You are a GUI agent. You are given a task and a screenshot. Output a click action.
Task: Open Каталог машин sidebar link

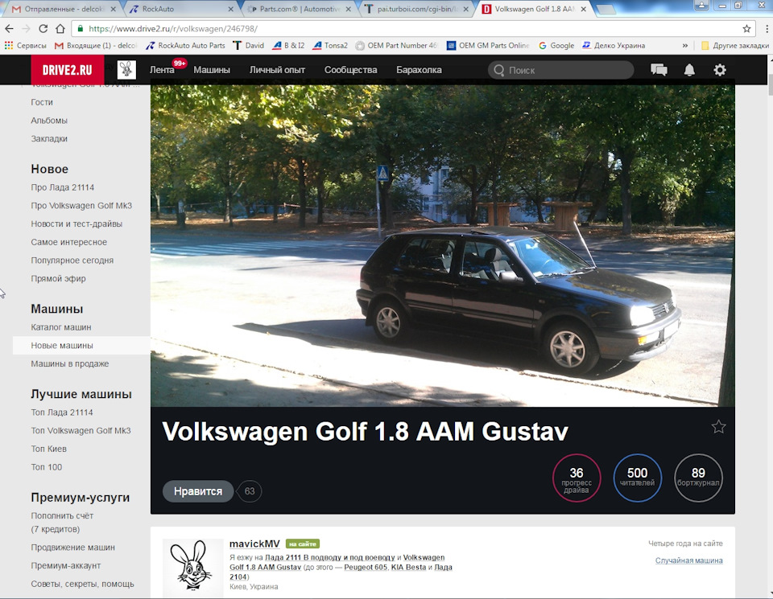(x=60, y=327)
